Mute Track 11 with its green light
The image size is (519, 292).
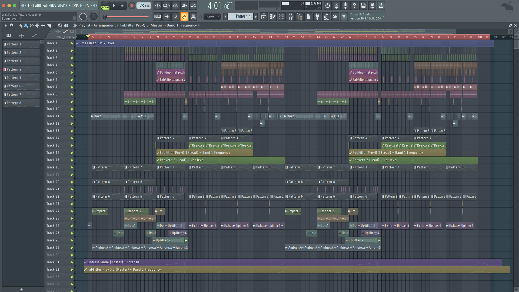(72, 116)
